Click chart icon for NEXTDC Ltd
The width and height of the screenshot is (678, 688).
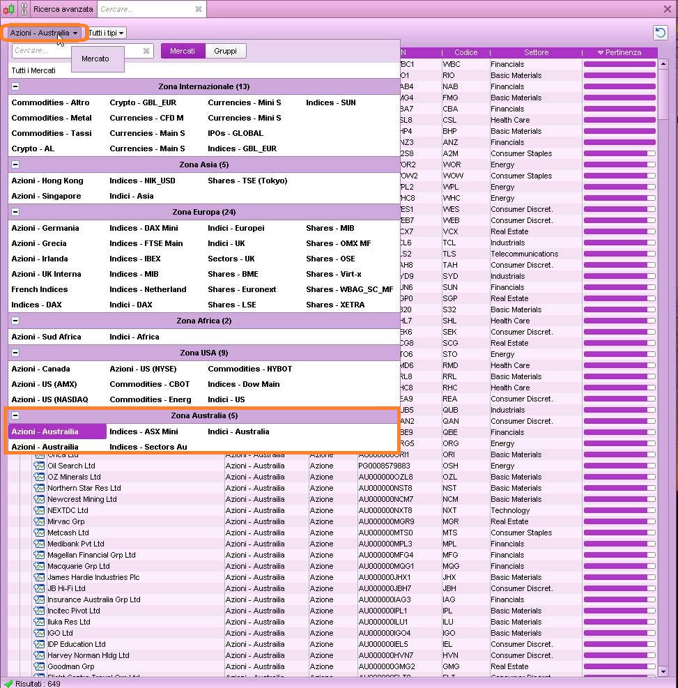click(x=40, y=510)
